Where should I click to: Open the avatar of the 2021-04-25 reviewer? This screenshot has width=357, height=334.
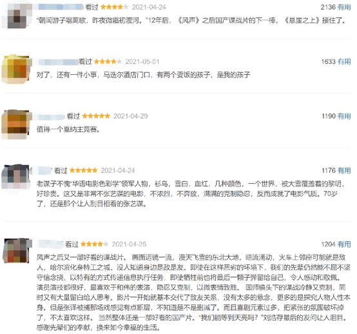coord(16,251)
